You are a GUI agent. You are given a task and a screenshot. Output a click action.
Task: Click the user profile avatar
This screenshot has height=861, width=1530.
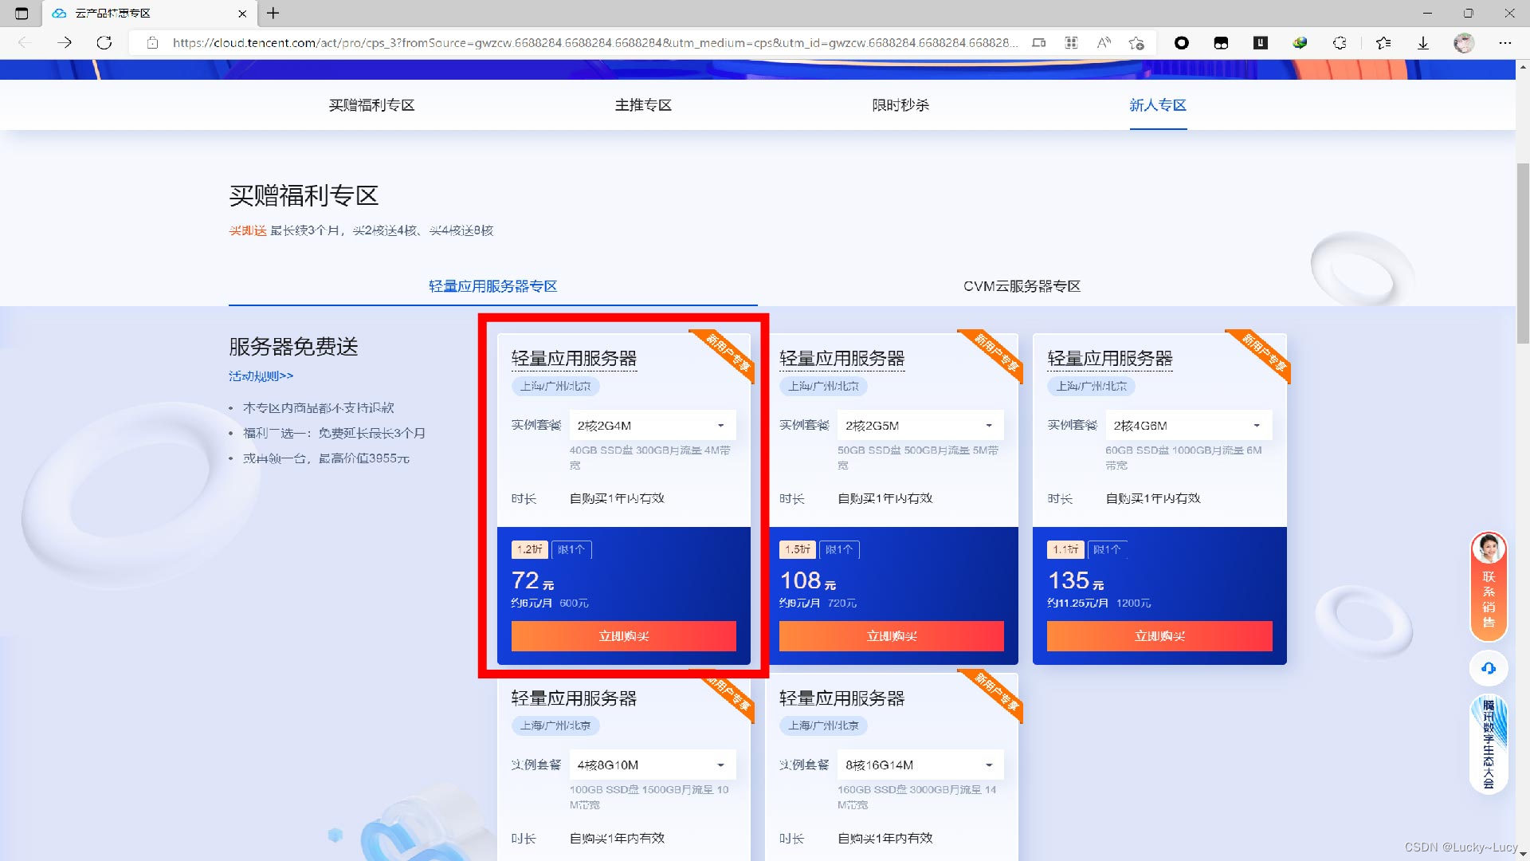pos(1464,43)
